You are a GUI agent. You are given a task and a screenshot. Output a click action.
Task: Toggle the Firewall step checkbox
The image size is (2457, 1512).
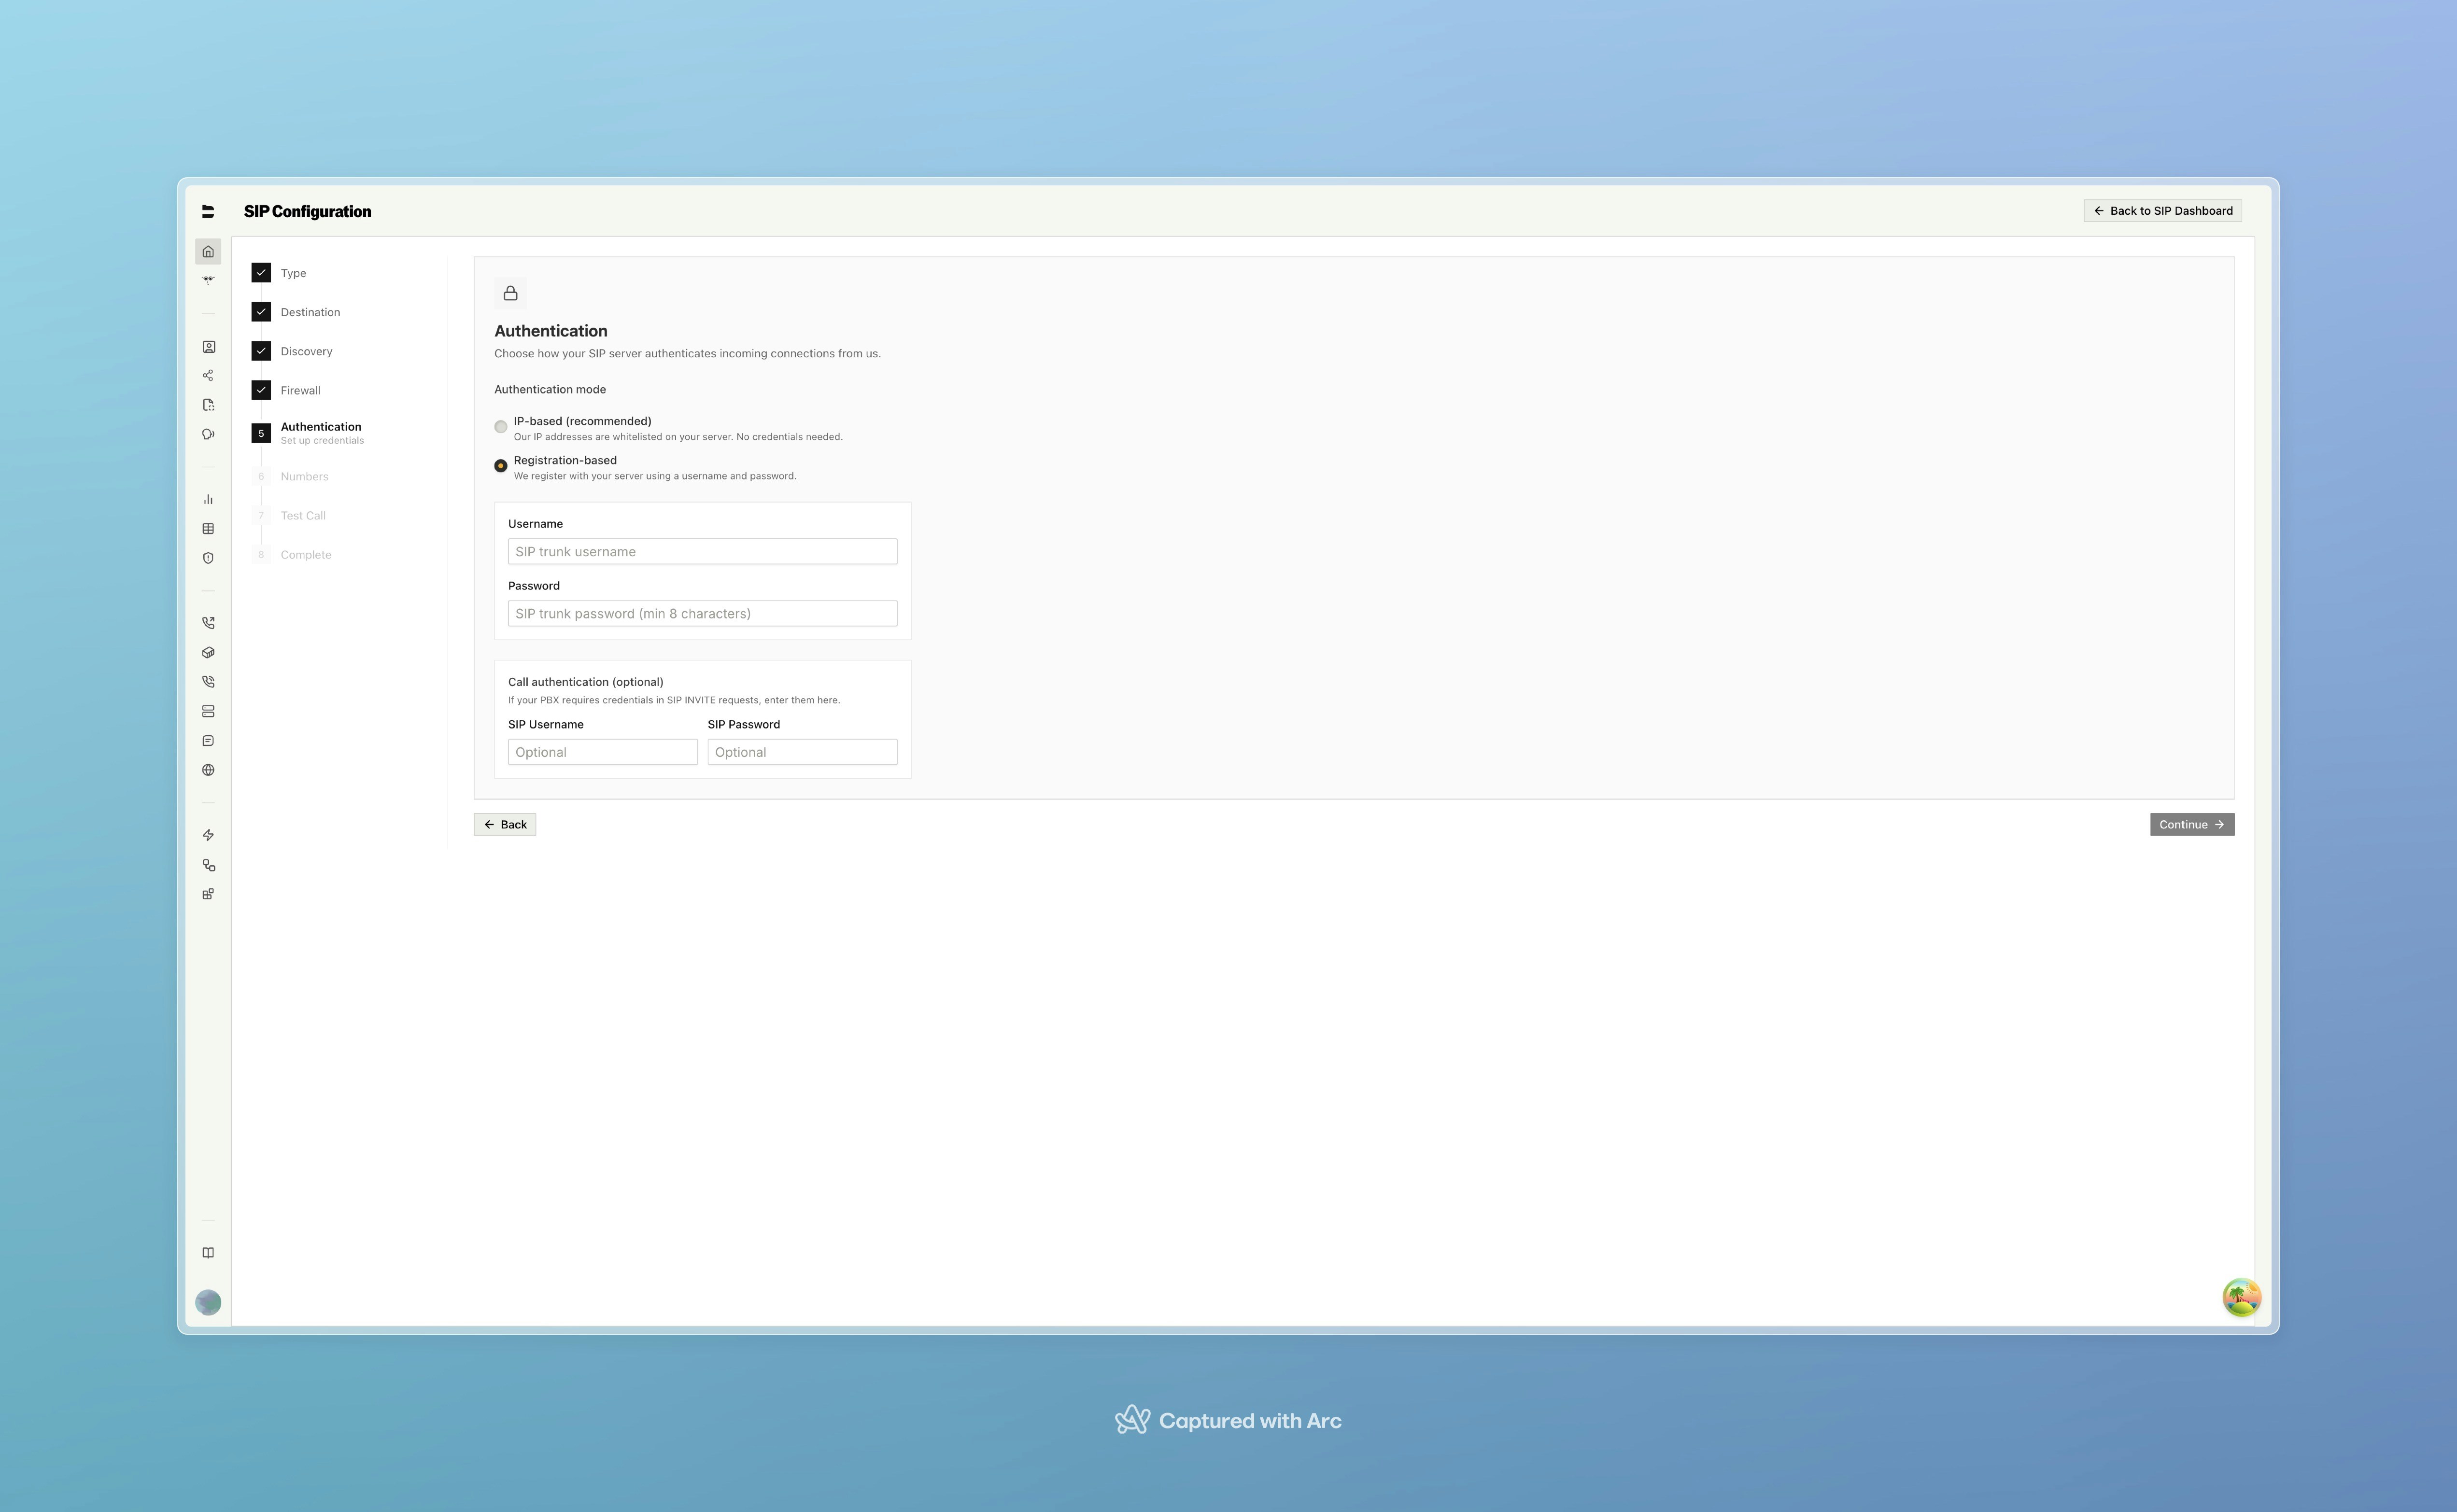[261, 390]
